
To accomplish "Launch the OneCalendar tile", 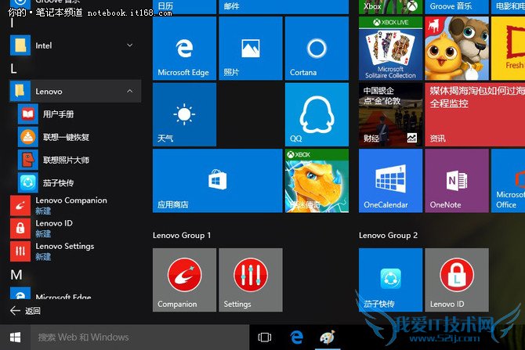I will click(x=390, y=181).
